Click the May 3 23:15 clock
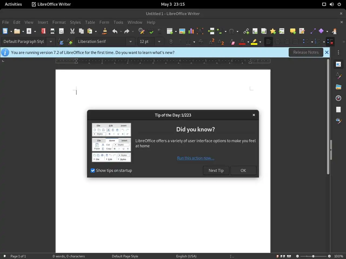346x259 pixels. tap(173, 4)
